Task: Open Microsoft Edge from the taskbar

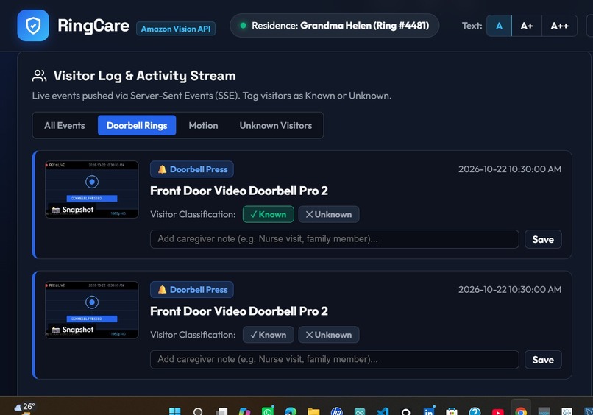Action: point(291,411)
